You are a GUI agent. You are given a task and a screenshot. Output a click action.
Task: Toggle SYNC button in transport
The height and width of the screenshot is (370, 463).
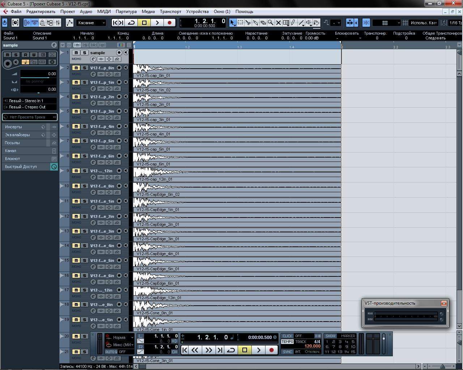287,352
